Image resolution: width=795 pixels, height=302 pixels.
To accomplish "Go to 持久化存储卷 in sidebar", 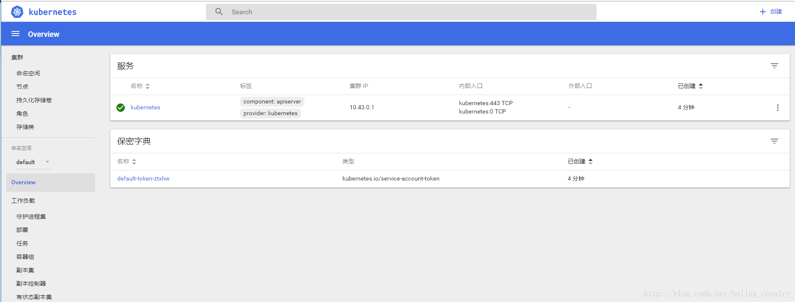I will (x=34, y=100).
